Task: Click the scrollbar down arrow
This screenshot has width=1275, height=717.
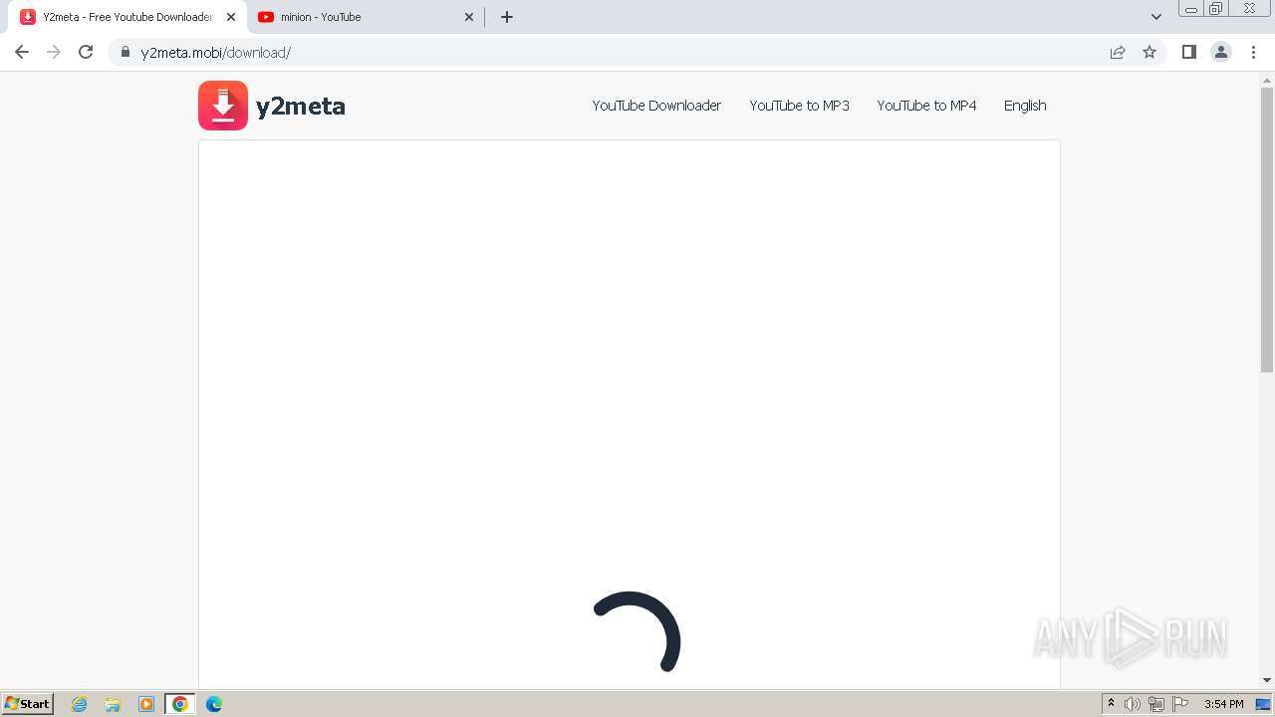Action: (1267, 680)
